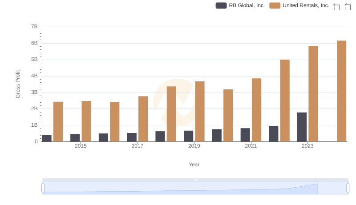
Task: Click the 4B y-axis label
Action: (x=34, y=76)
